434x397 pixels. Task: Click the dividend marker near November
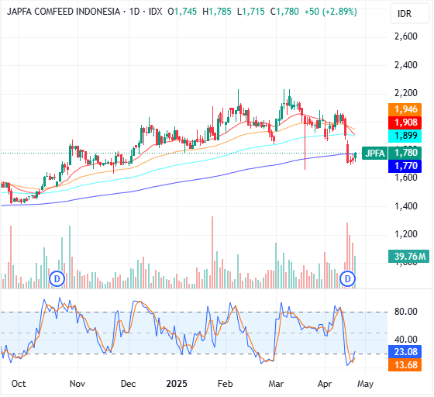57,279
